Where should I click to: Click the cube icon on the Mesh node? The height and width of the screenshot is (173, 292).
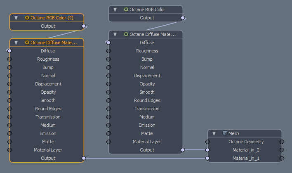pyautogui.click(x=225, y=133)
